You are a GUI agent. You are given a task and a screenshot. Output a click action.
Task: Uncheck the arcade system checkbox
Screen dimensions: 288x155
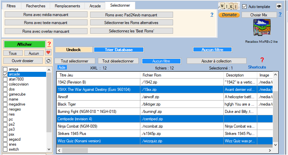point(5,74)
